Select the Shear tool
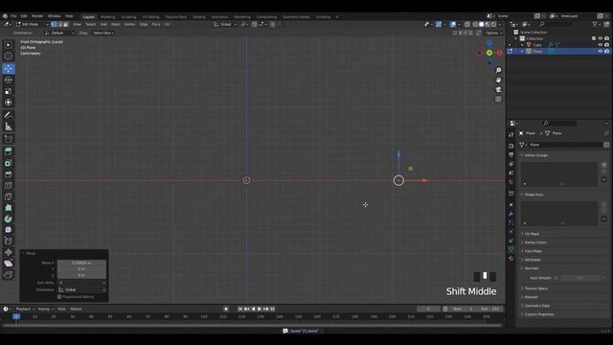Viewport: 613px width, 345px height. pos(9,264)
